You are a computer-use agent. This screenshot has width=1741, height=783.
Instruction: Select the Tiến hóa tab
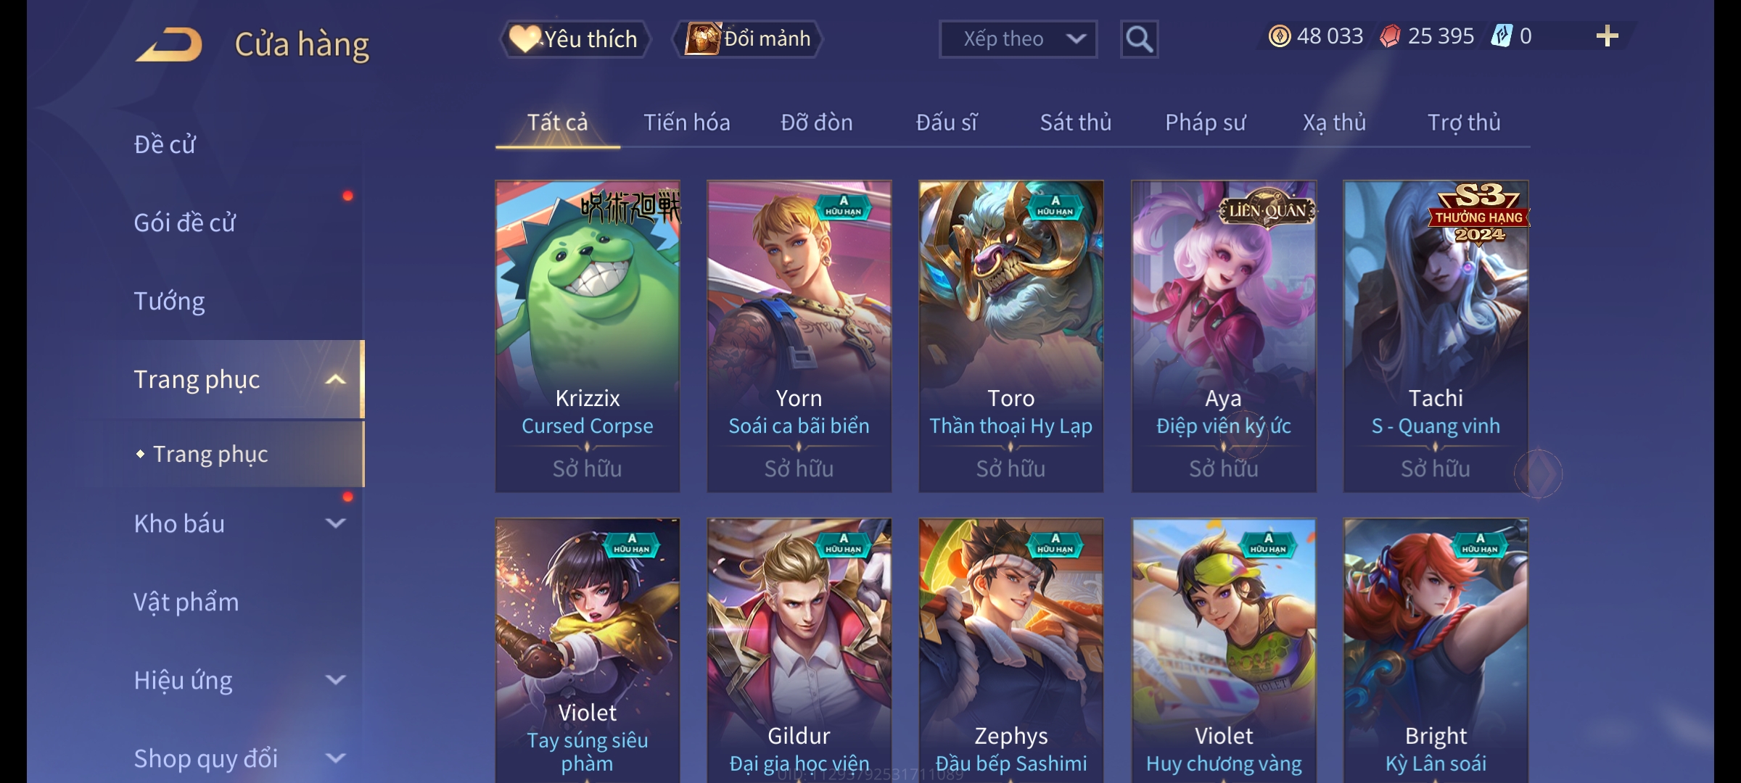pos(686,123)
